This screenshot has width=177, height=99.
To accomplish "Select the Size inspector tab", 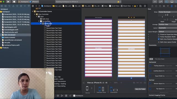I will (x=172, y=6).
